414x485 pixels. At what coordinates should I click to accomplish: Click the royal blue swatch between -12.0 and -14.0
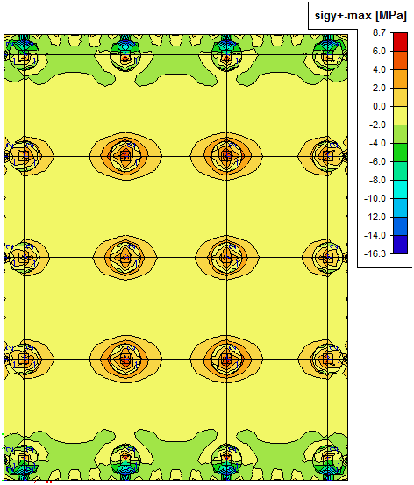(x=400, y=226)
